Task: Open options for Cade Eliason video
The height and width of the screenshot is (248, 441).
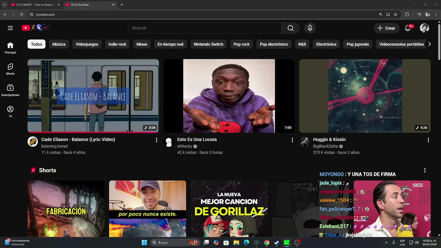Action: [x=156, y=140]
